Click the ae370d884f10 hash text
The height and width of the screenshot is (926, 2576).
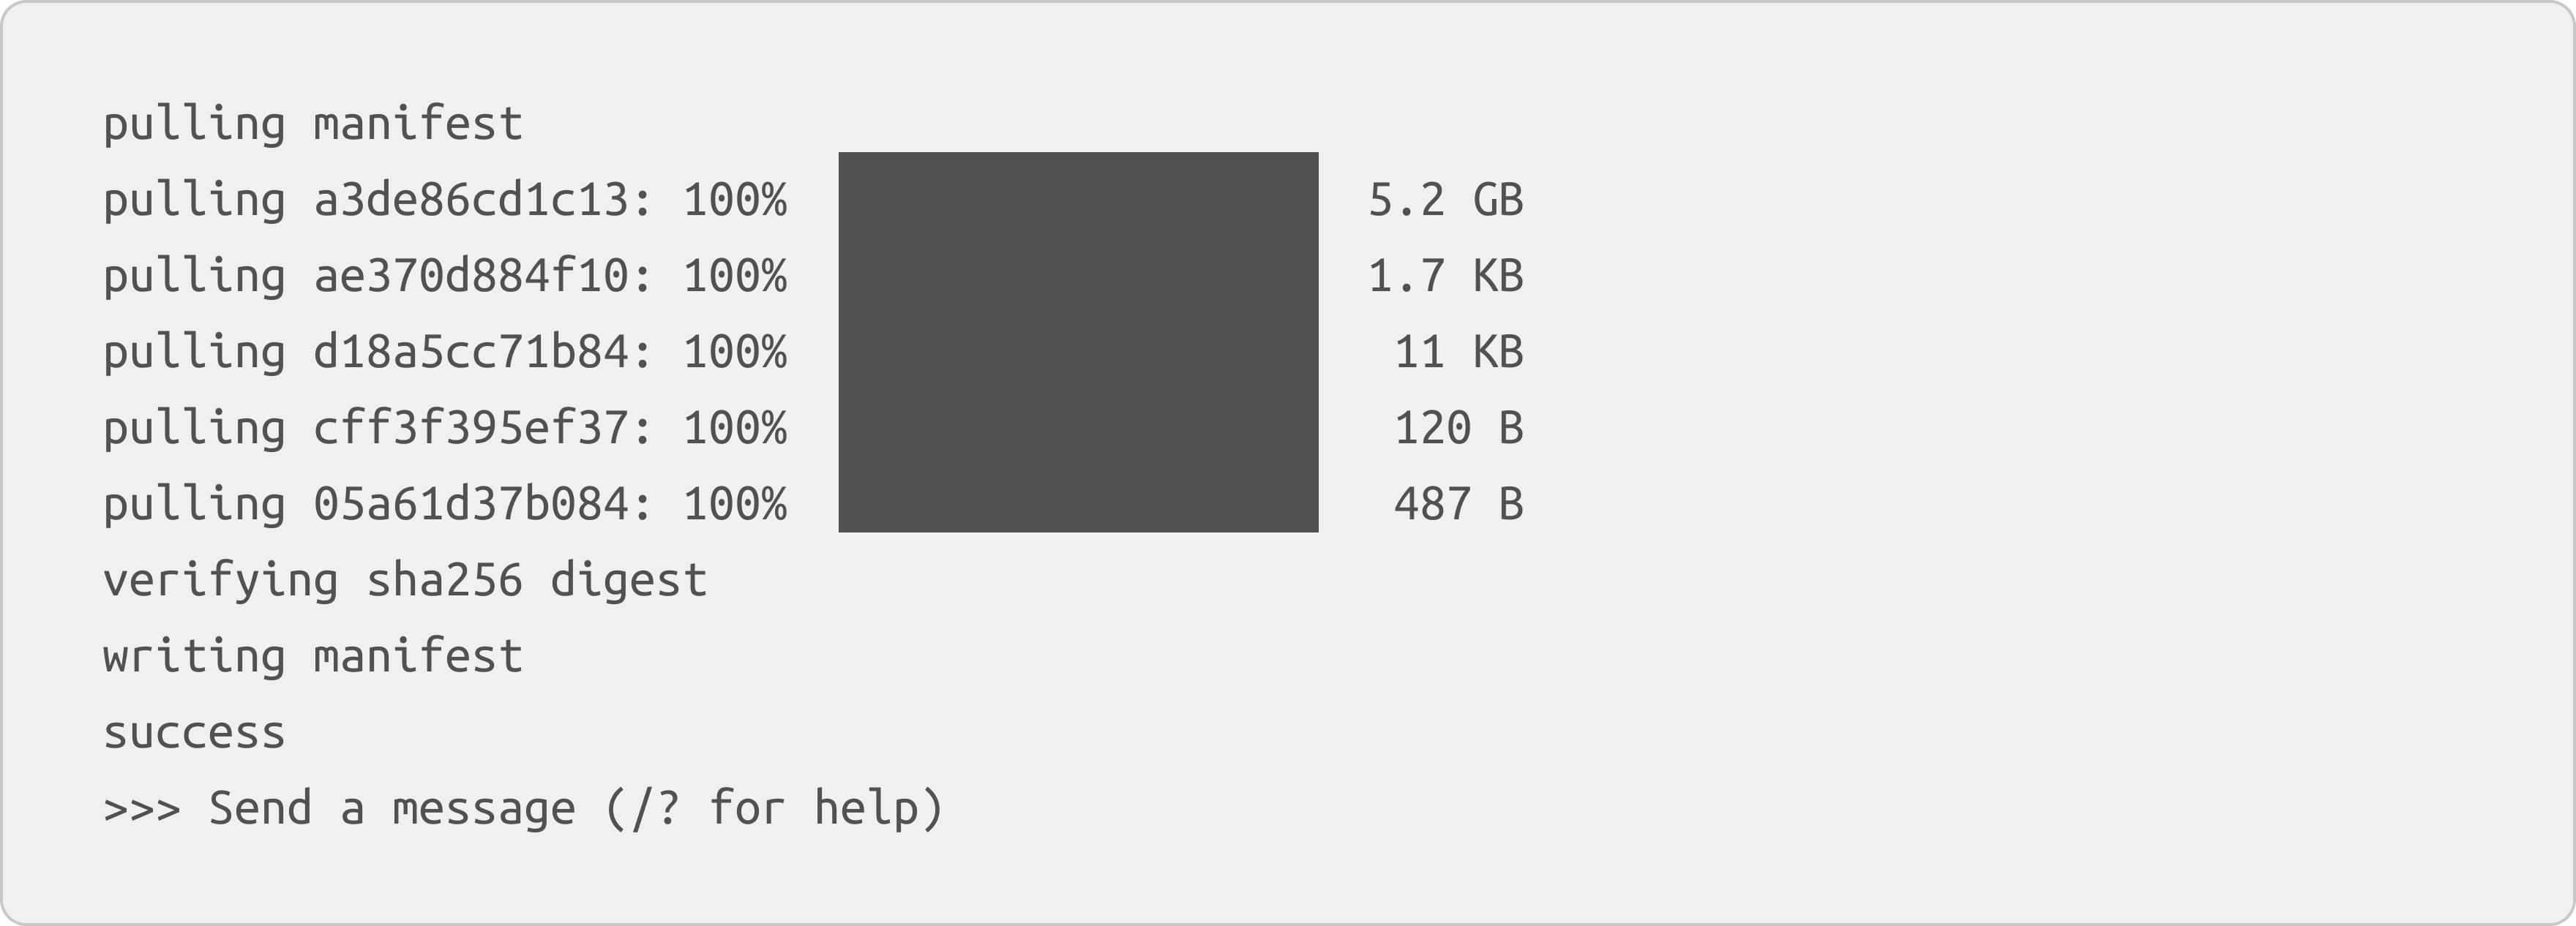tap(470, 276)
